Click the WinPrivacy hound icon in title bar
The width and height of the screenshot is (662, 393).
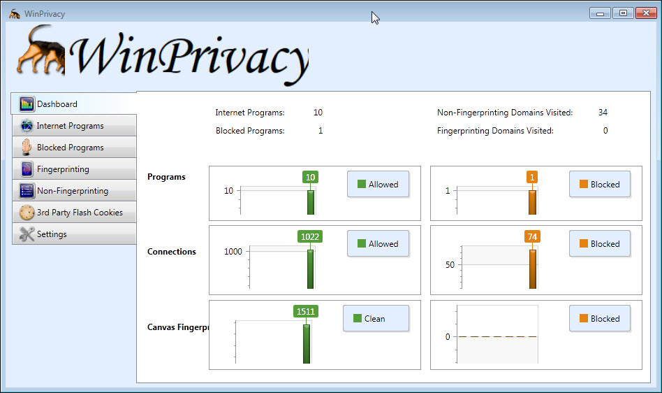click(15, 14)
